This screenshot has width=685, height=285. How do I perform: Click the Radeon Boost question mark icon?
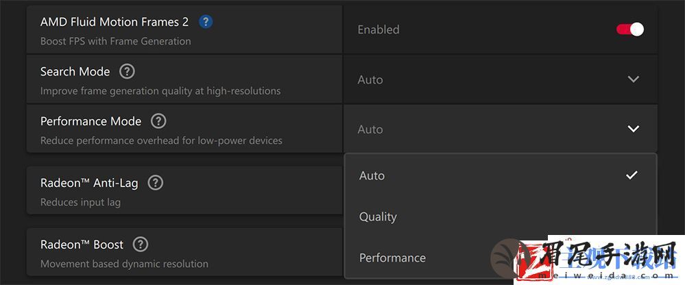point(141,245)
